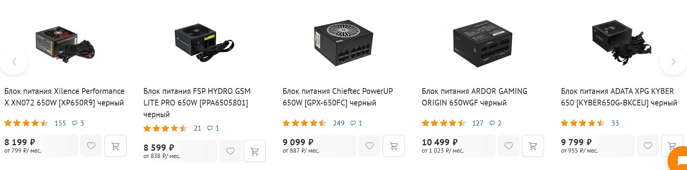The image size is (687, 170).
Task: View Chieftec PowerUP power supply image
Action: click(343, 43)
